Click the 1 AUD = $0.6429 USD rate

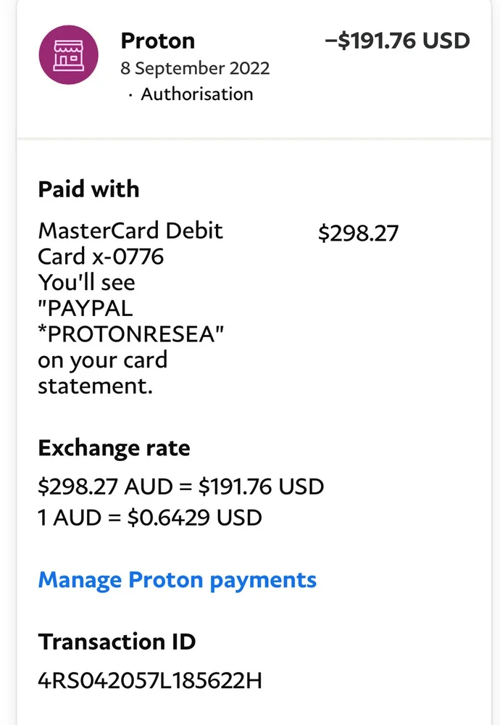[x=150, y=518]
